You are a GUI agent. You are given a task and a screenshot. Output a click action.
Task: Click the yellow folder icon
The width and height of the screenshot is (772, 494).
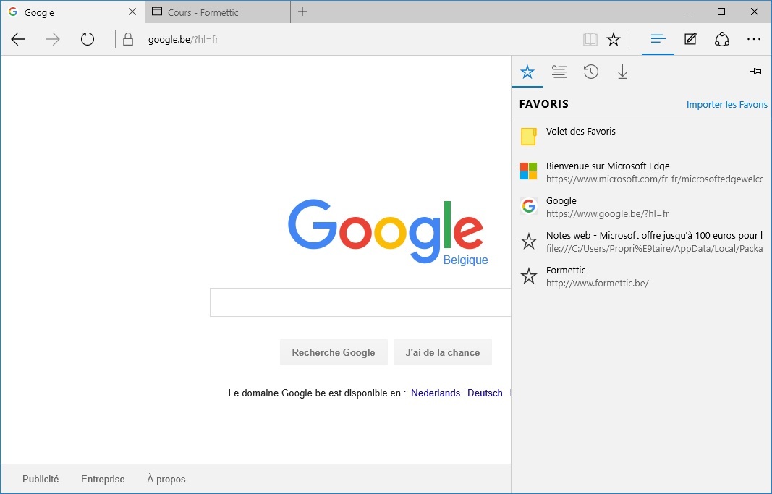[x=528, y=136]
